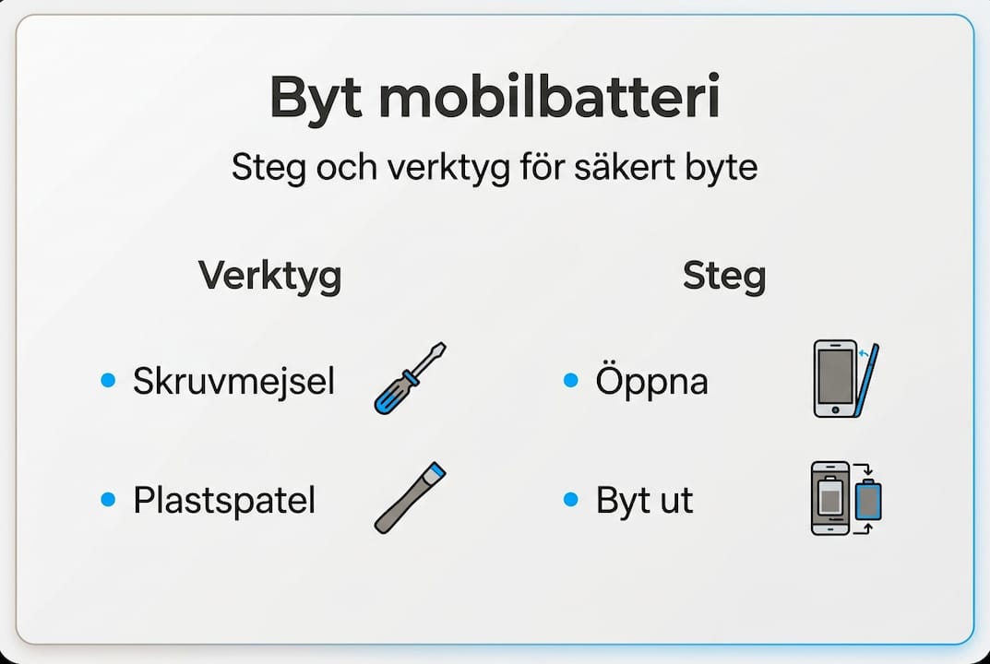Click the Verktyg column heading
Screen dimensions: 990x664
(x=269, y=277)
